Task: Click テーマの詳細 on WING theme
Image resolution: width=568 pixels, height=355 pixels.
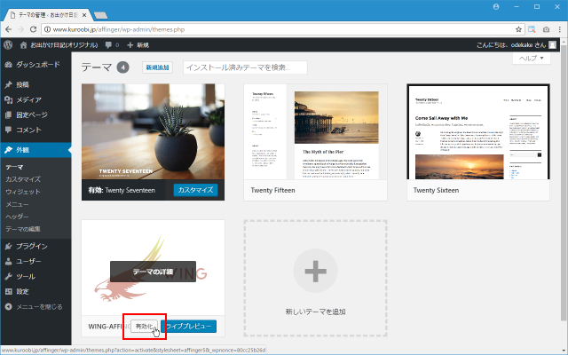Action: 153,272
